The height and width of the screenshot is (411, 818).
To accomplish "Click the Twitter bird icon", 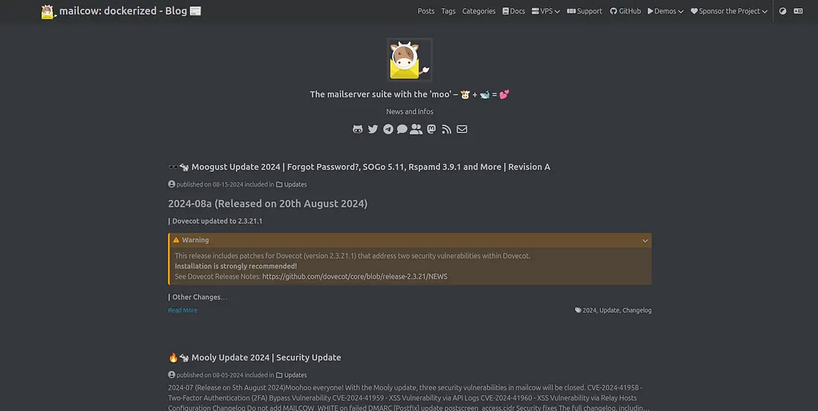I will [x=373, y=129].
